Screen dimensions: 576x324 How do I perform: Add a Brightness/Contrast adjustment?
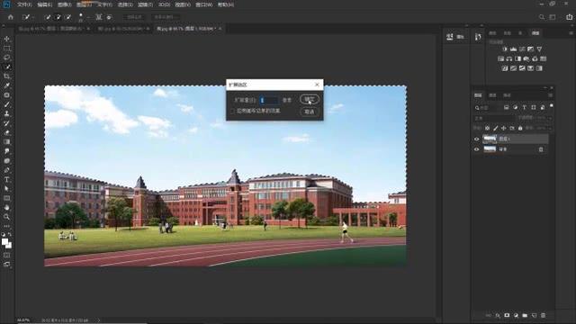(x=504, y=49)
